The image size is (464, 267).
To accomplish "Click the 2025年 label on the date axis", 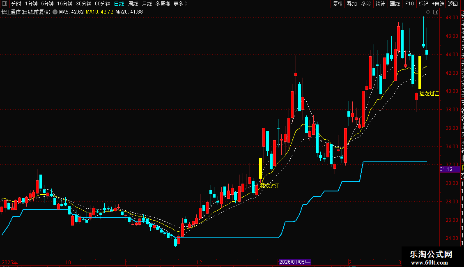I will [10, 262].
